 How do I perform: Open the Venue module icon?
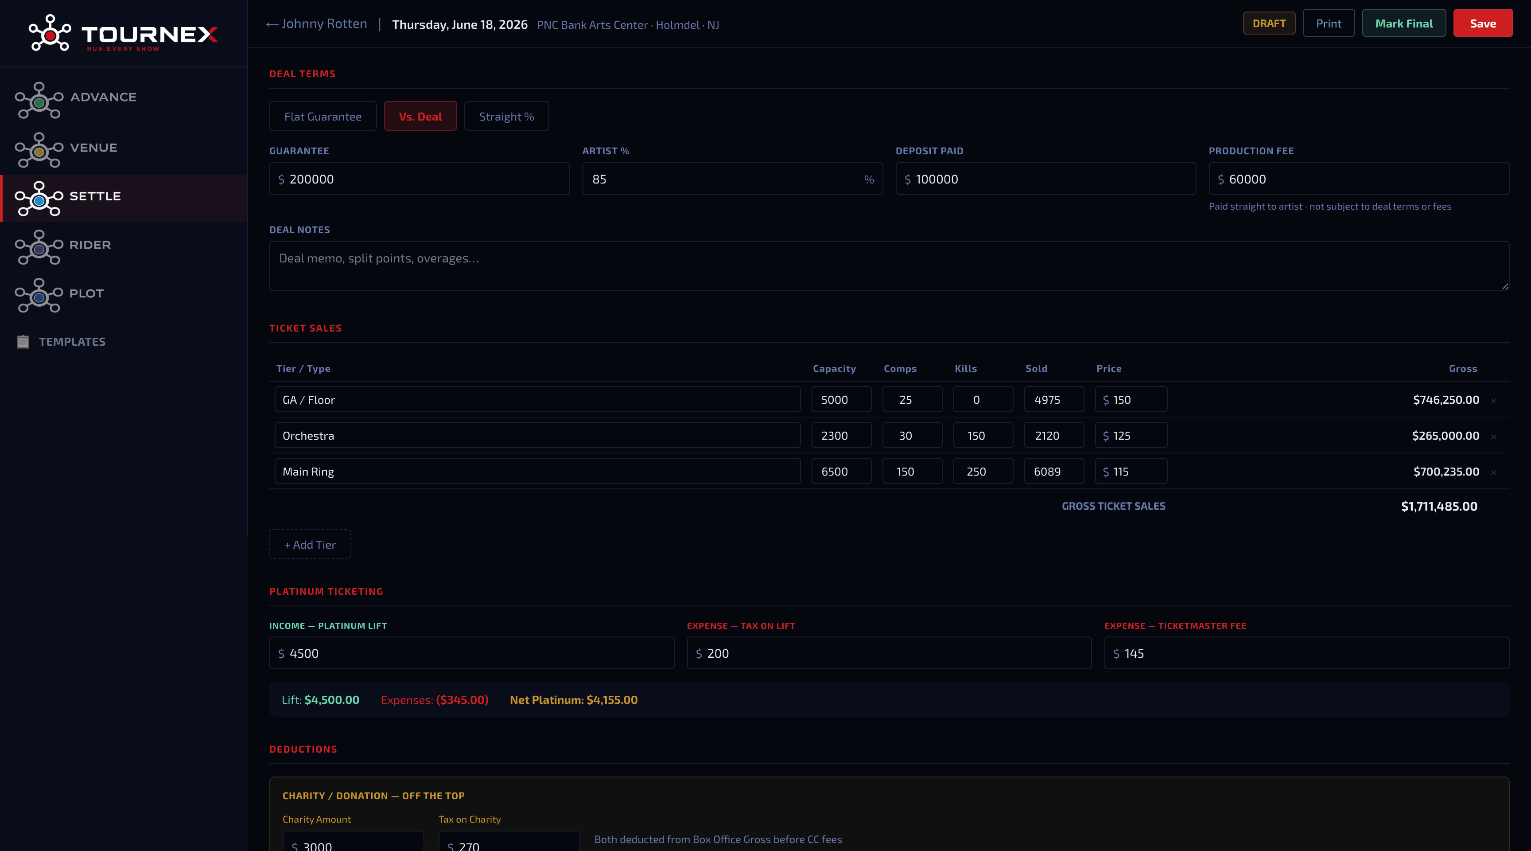point(39,150)
